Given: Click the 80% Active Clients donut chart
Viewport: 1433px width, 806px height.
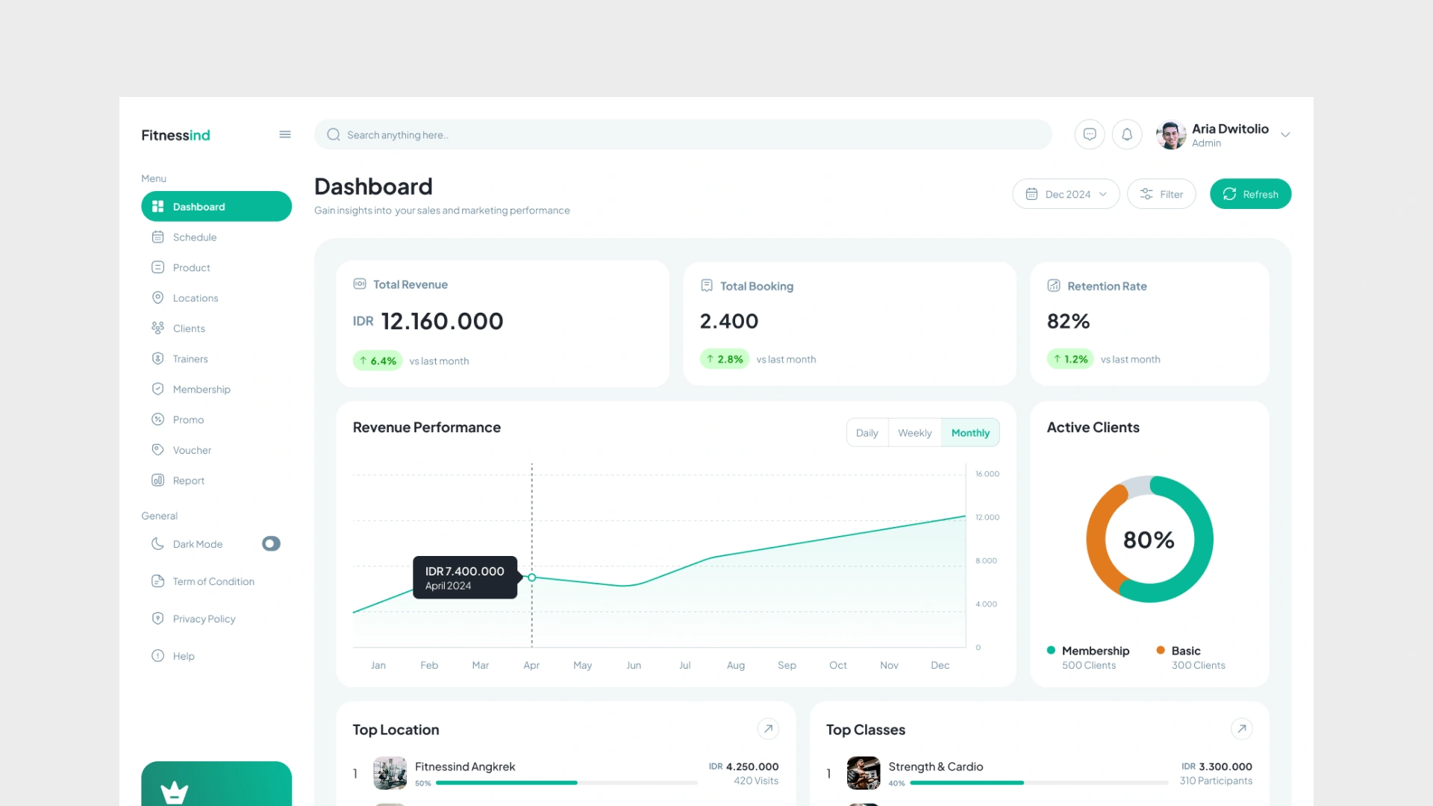Looking at the screenshot, I should click(x=1149, y=539).
